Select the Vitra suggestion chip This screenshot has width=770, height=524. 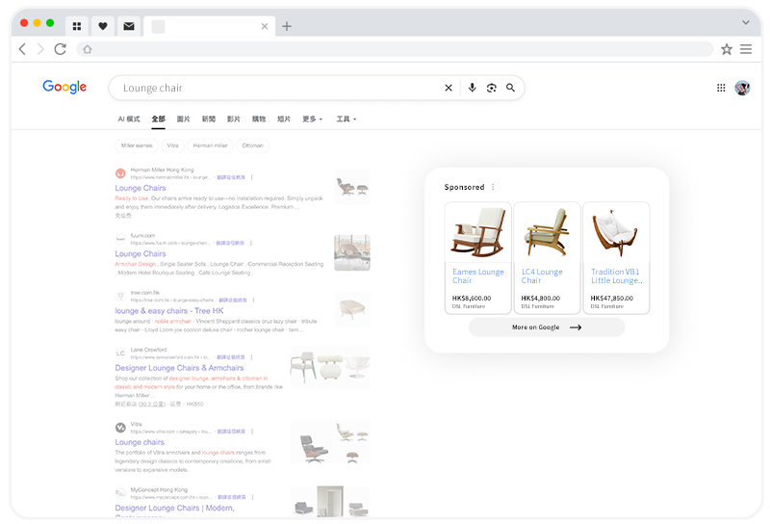173,145
